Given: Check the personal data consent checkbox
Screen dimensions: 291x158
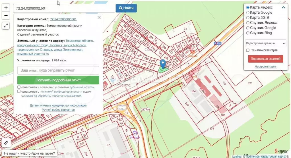Looking at the screenshot, I should point(19,91).
